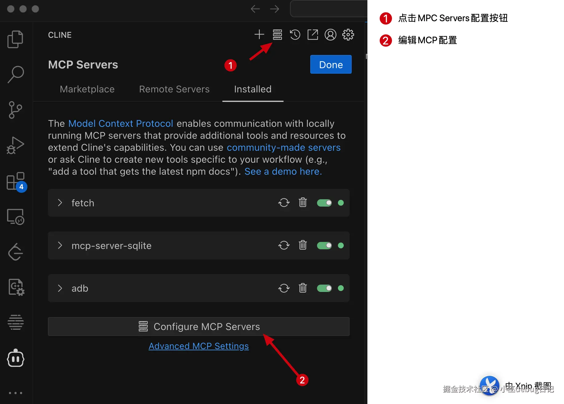Go back with the navigation arrow
The image size is (564, 404).
[255, 9]
